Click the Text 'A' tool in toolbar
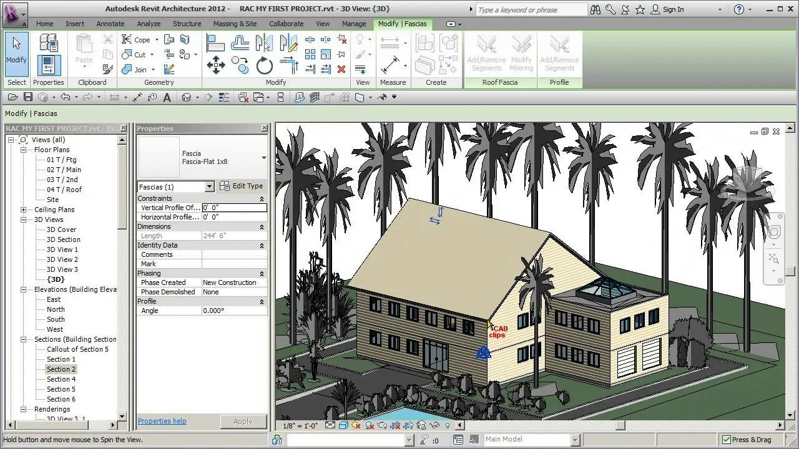Viewport: 799px width, 449px height. click(167, 97)
